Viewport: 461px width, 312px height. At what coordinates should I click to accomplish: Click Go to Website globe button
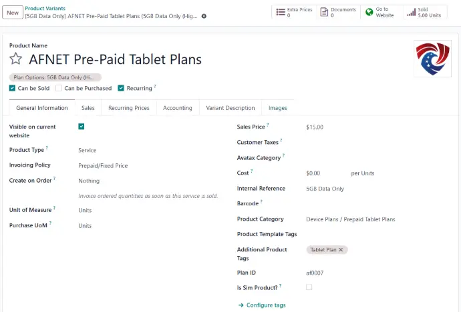point(380,12)
